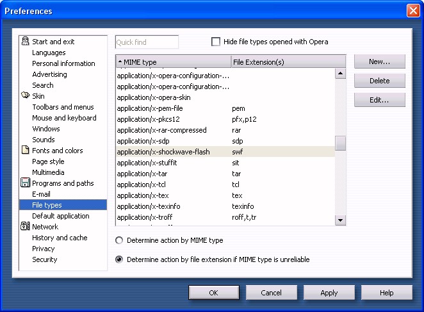
Task: Select Determine action by MIME type
Action: point(119,240)
